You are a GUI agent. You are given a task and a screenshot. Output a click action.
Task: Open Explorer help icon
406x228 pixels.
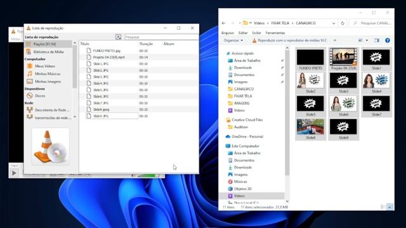388,41
